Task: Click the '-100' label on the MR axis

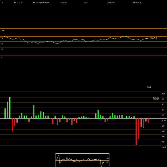Action: 163,147
